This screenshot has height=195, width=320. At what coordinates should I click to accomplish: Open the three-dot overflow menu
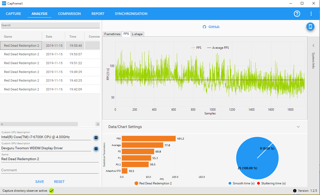[311, 14]
